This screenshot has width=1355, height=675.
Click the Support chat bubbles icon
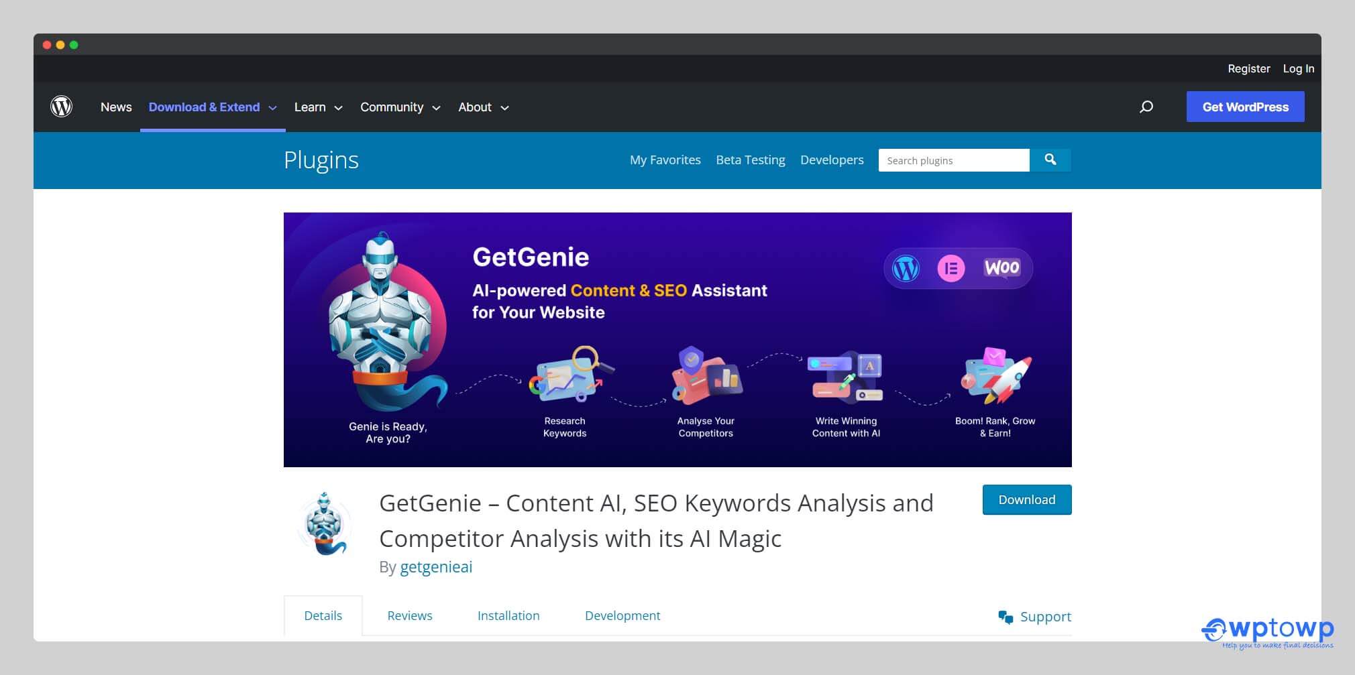click(x=1004, y=616)
